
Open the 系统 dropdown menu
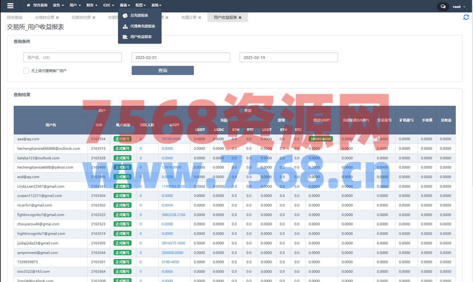156,5
